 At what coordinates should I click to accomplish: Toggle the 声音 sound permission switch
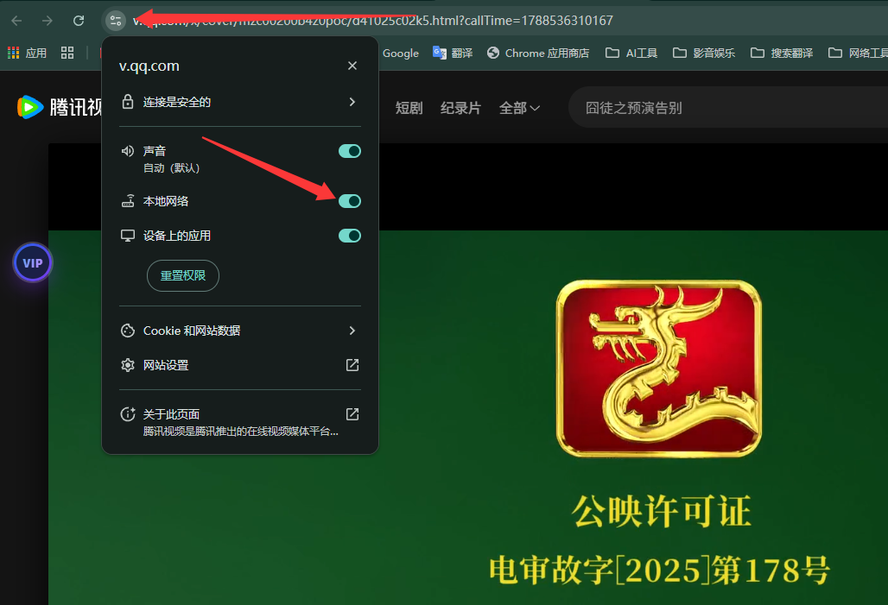pyautogui.click(x=350, y=151)
